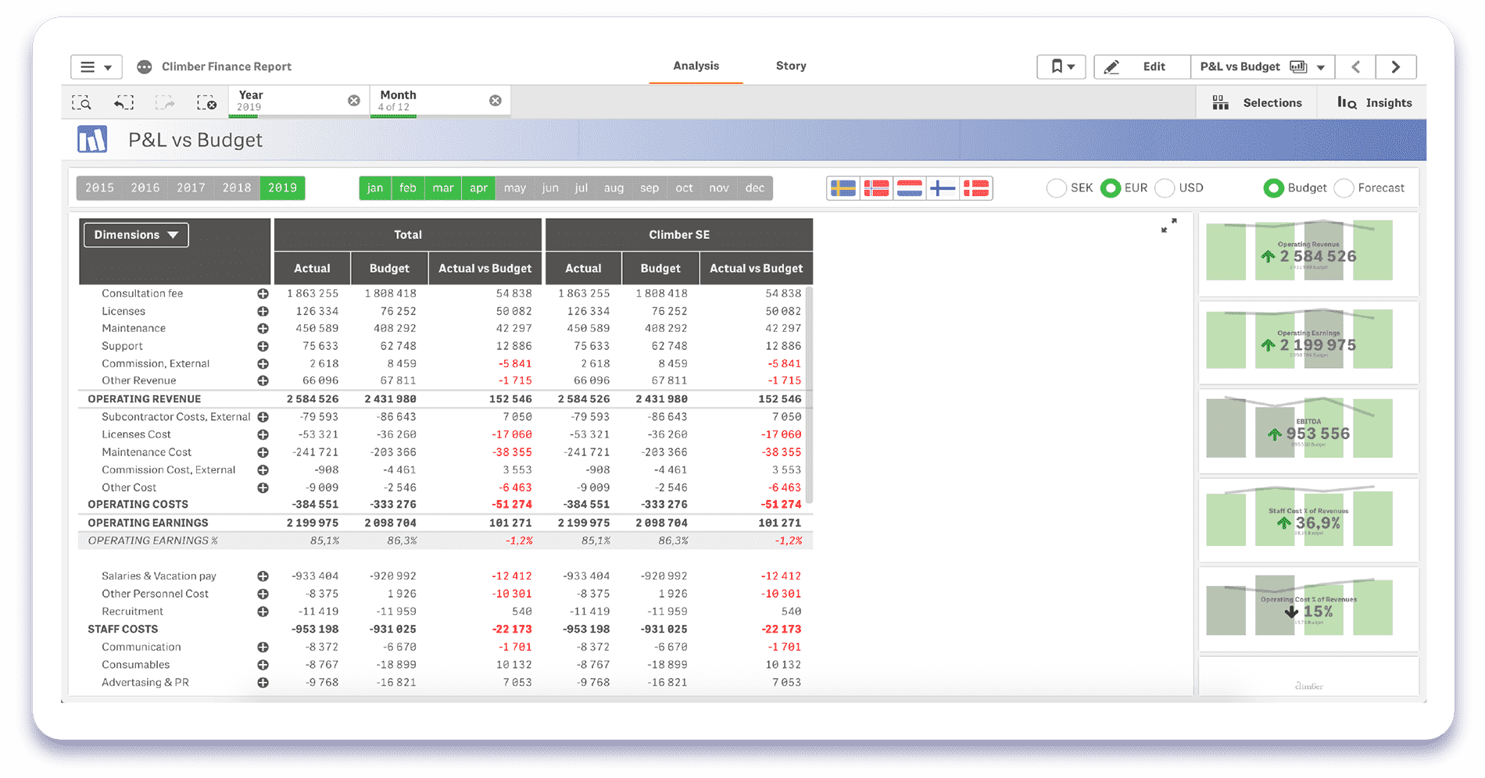1485x778 pixels.
Task: Open the bookmarks dropdown
Action: pos(1061,66)
